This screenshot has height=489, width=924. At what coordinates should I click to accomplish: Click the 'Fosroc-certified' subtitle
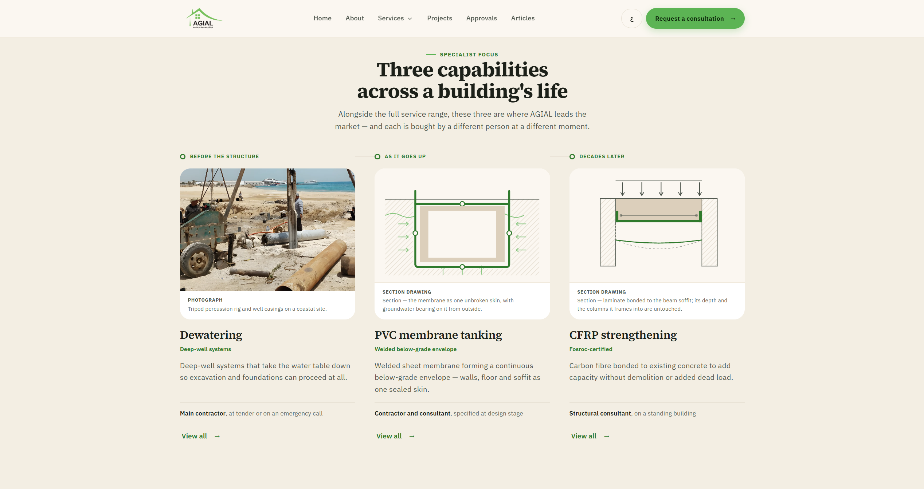click(591, 349)
